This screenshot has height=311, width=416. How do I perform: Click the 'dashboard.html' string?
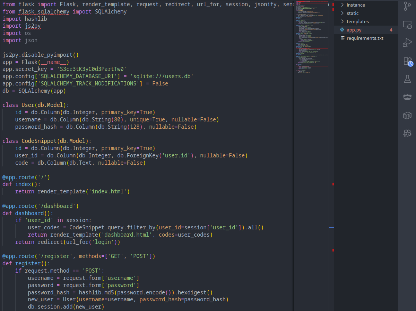[x=127, y=235]
